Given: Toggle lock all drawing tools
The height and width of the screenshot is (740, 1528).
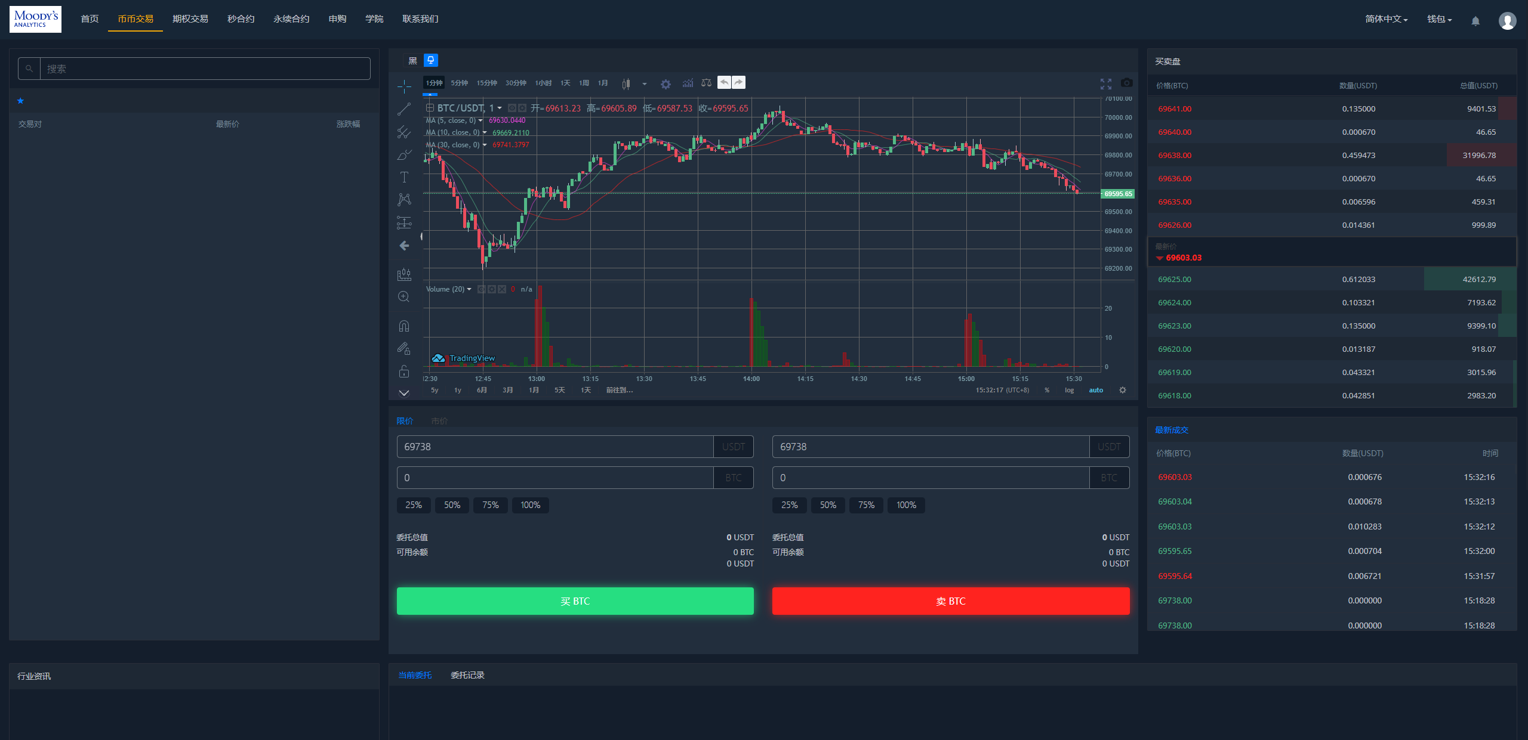Looking at the screenshot, I should pos(404,371).
